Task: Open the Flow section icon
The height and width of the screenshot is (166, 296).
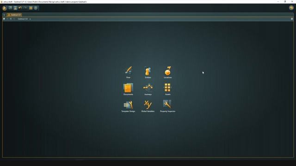Action: (x=129, y=70)
